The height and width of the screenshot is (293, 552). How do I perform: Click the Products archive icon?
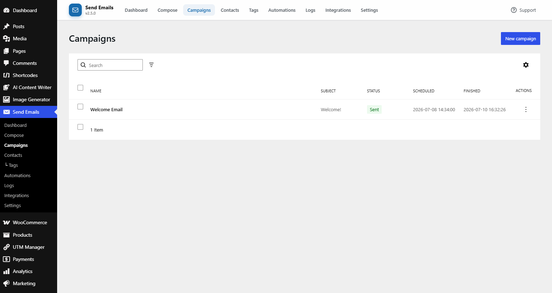(x=6, y=235)
